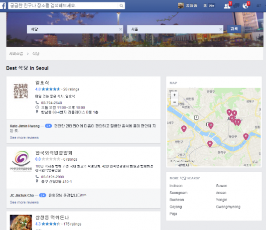266x230 pixels.
Task: Clear the 서울 location field
Action: pyautogui.click(x=221, y=29)
